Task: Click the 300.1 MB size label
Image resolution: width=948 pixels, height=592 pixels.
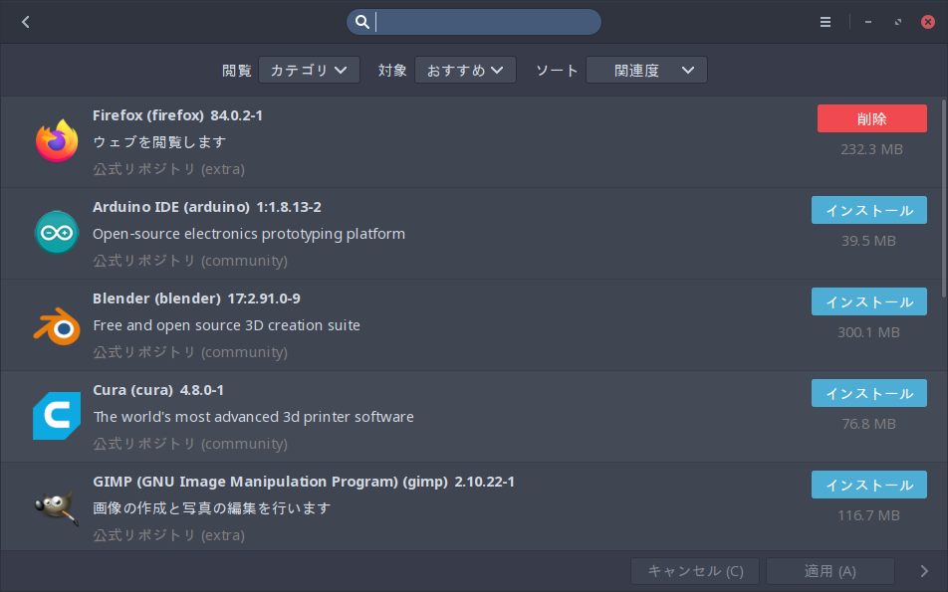Action: click(868, 332)
